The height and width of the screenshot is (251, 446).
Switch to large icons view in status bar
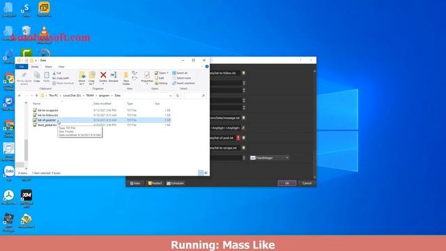[206, 173]
